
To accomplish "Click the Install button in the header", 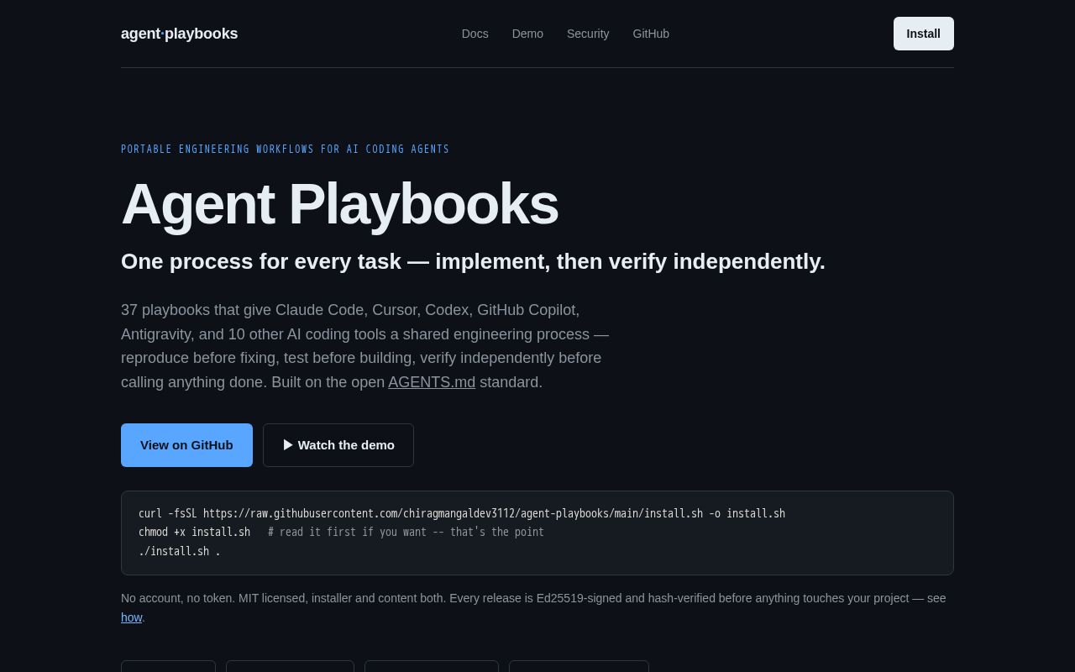I will click(923, 34).
